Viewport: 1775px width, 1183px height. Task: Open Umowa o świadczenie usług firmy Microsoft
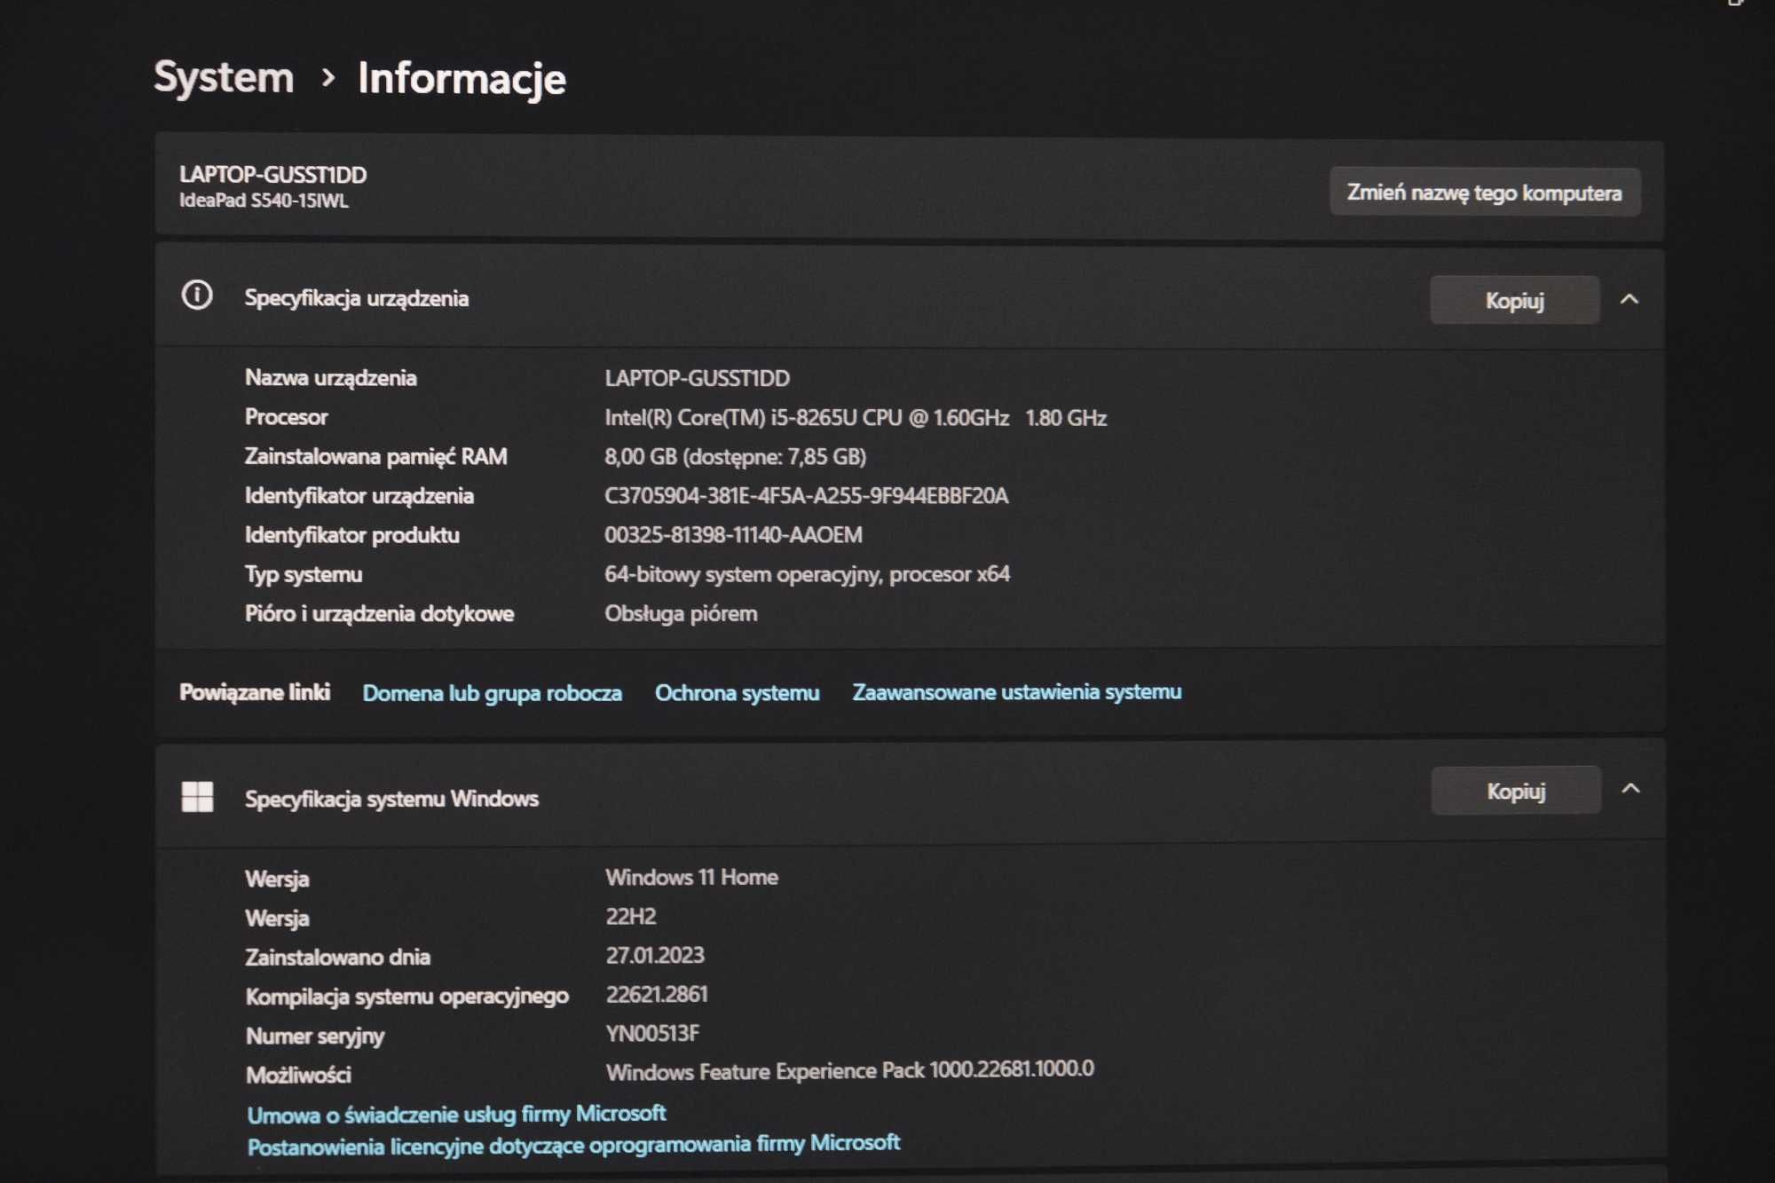click(456, 1114)
